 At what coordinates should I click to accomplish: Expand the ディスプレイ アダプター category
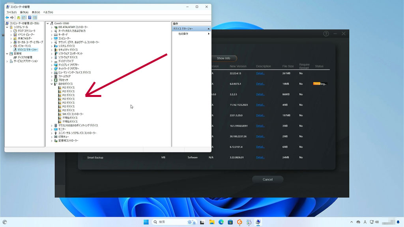tap(52, 65)
